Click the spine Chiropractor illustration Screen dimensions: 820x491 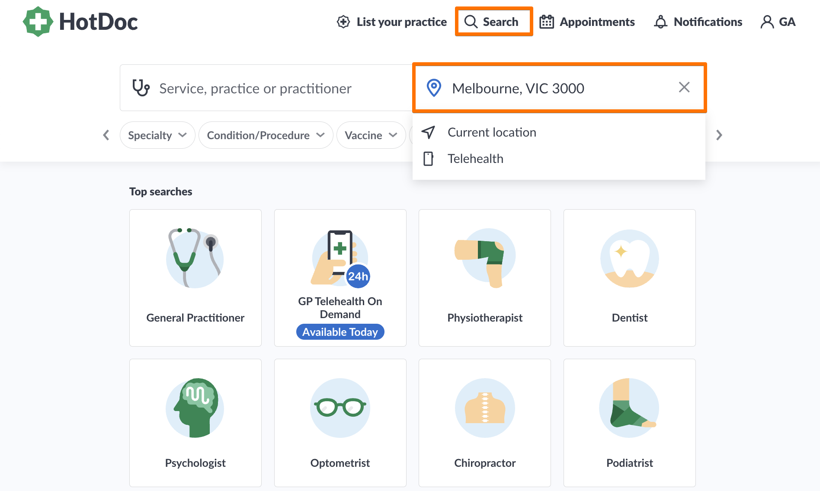(485, 408)
